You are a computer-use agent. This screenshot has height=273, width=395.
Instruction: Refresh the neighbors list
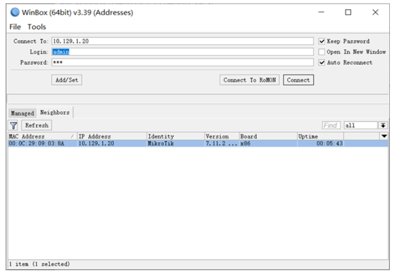[36, 125]
